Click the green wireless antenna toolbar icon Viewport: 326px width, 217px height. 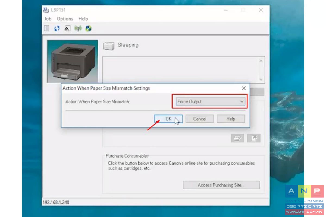pos(78,28)
